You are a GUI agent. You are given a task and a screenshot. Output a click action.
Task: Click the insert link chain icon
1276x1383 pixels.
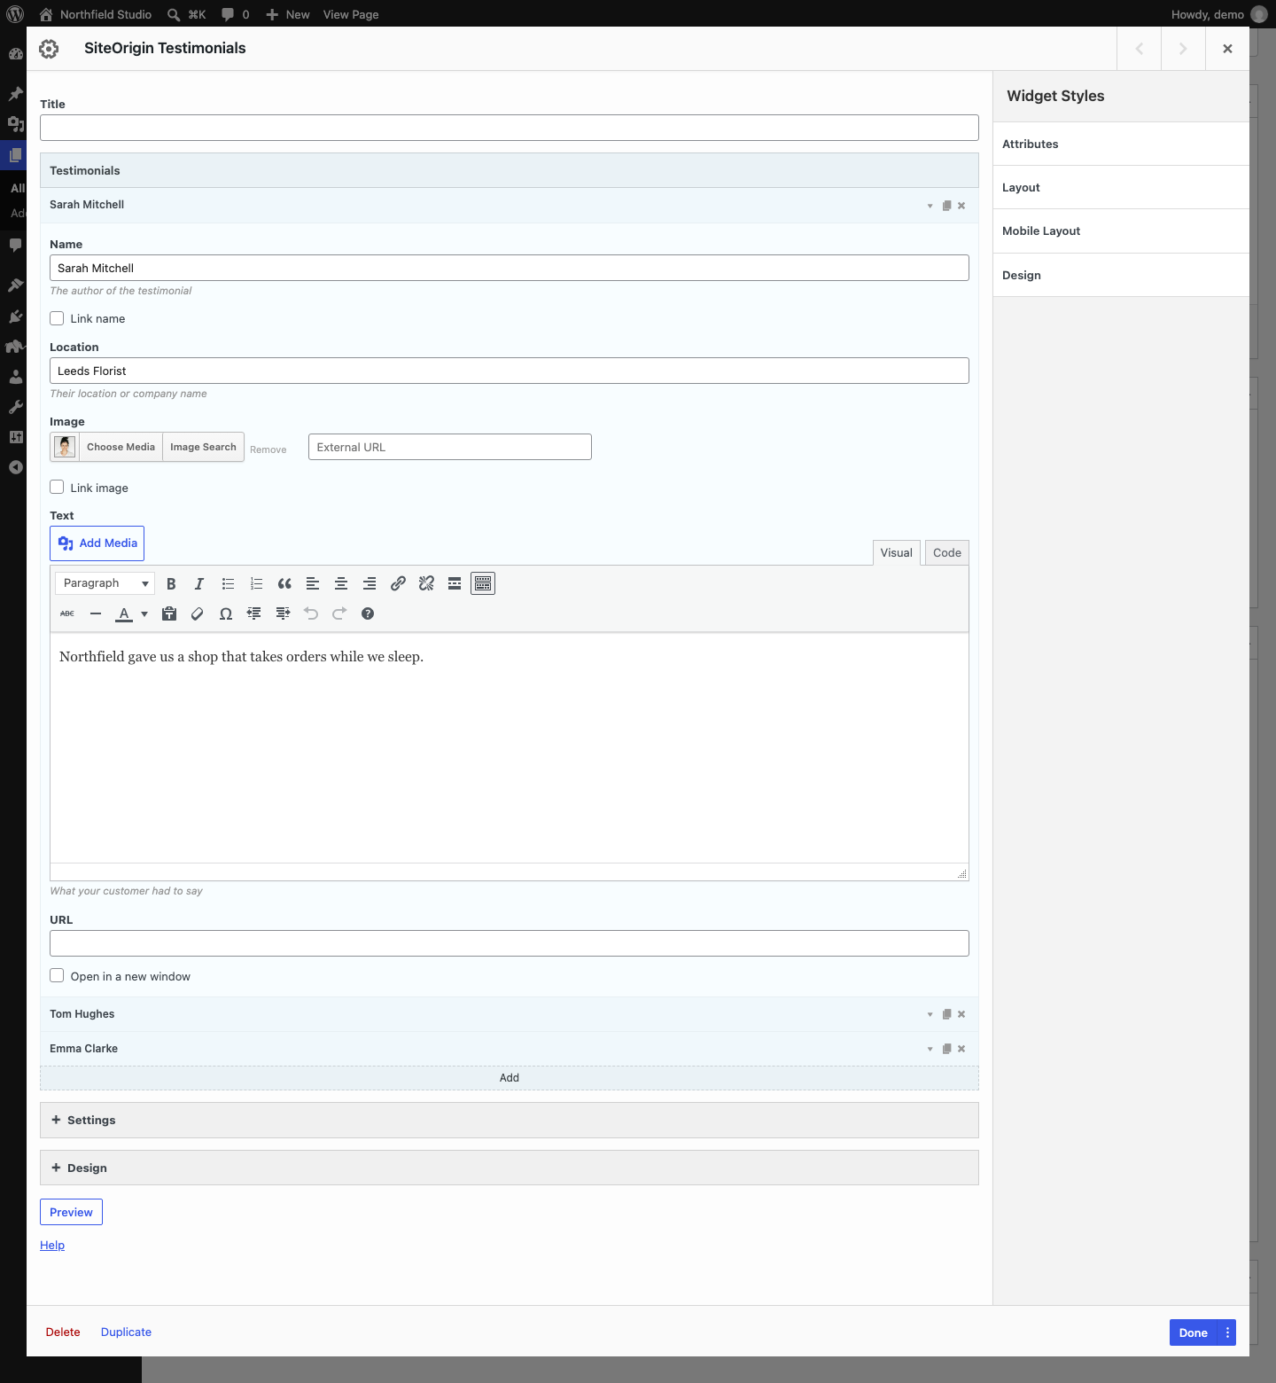(398, 583)
